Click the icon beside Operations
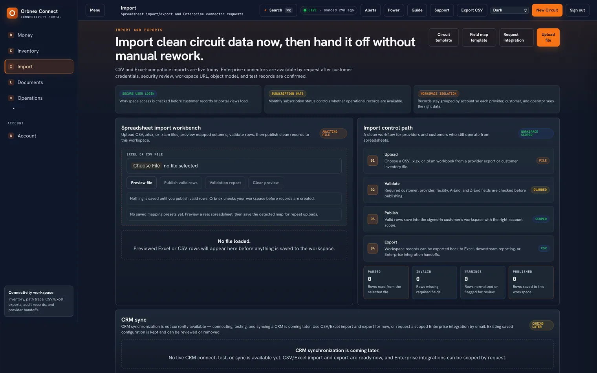Screen dimensions: 597x373 [11, 98]
